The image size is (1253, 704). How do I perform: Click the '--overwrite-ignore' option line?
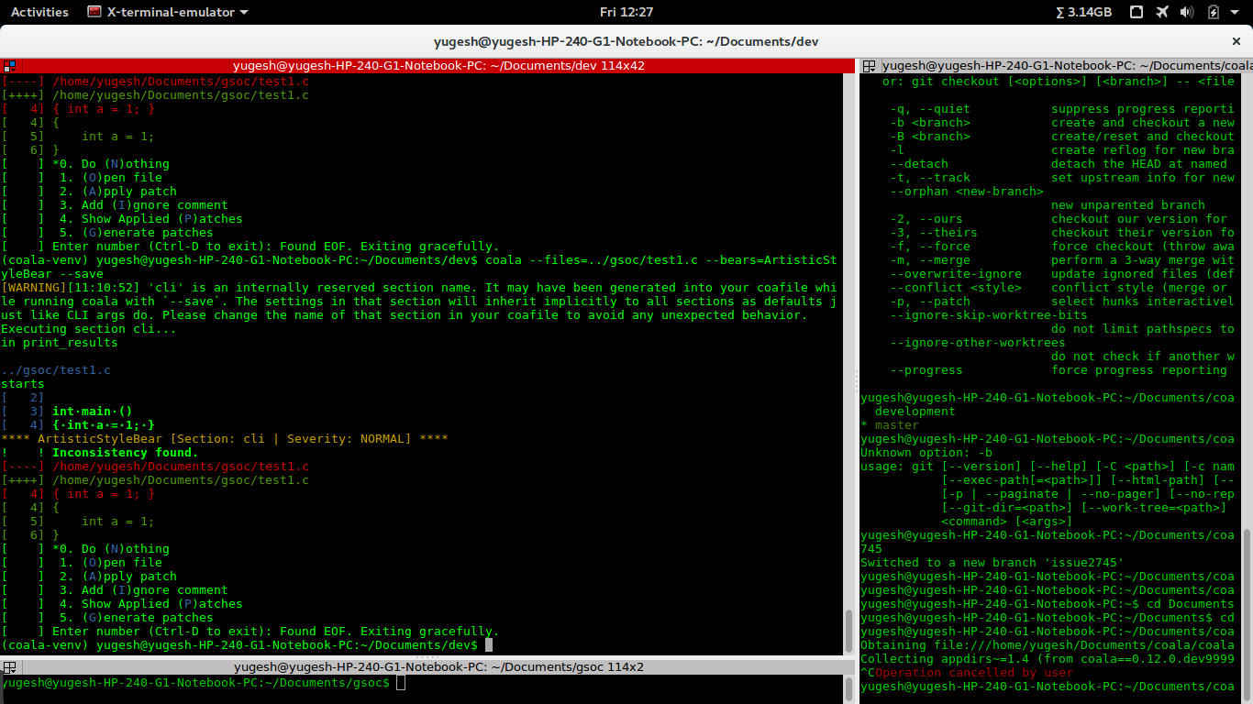tap(1062, 274)
